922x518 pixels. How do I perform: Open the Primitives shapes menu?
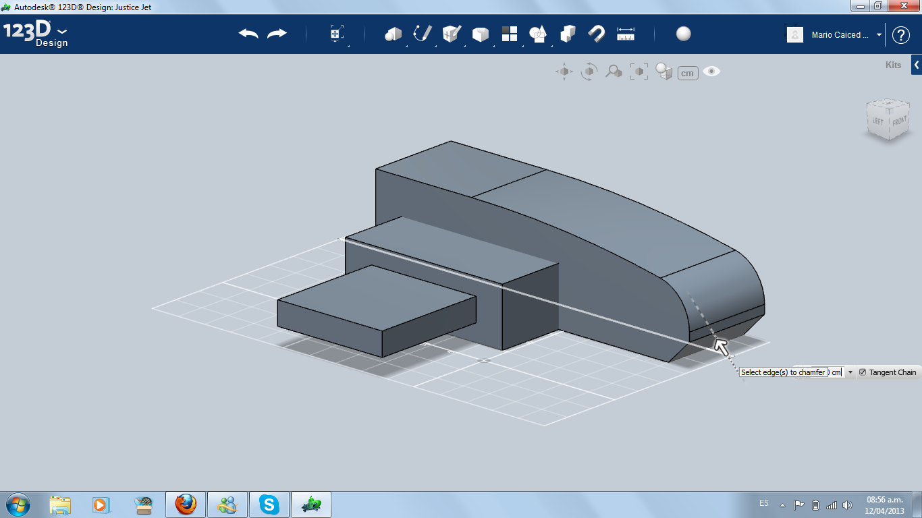click(x=393, y=34)
